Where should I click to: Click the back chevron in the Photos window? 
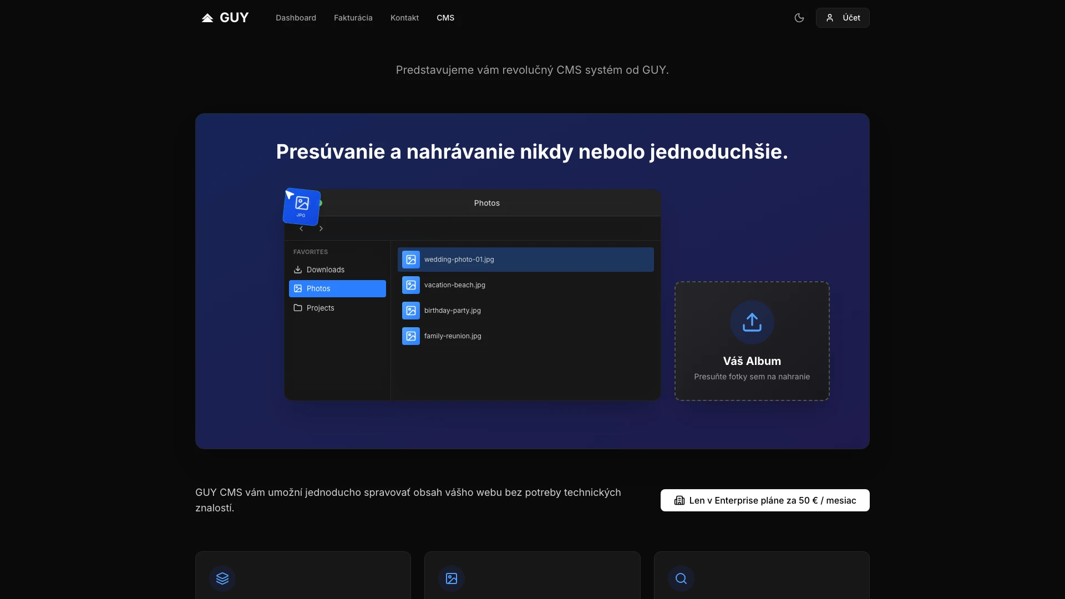pyautogui.click(x=300, y=228)
